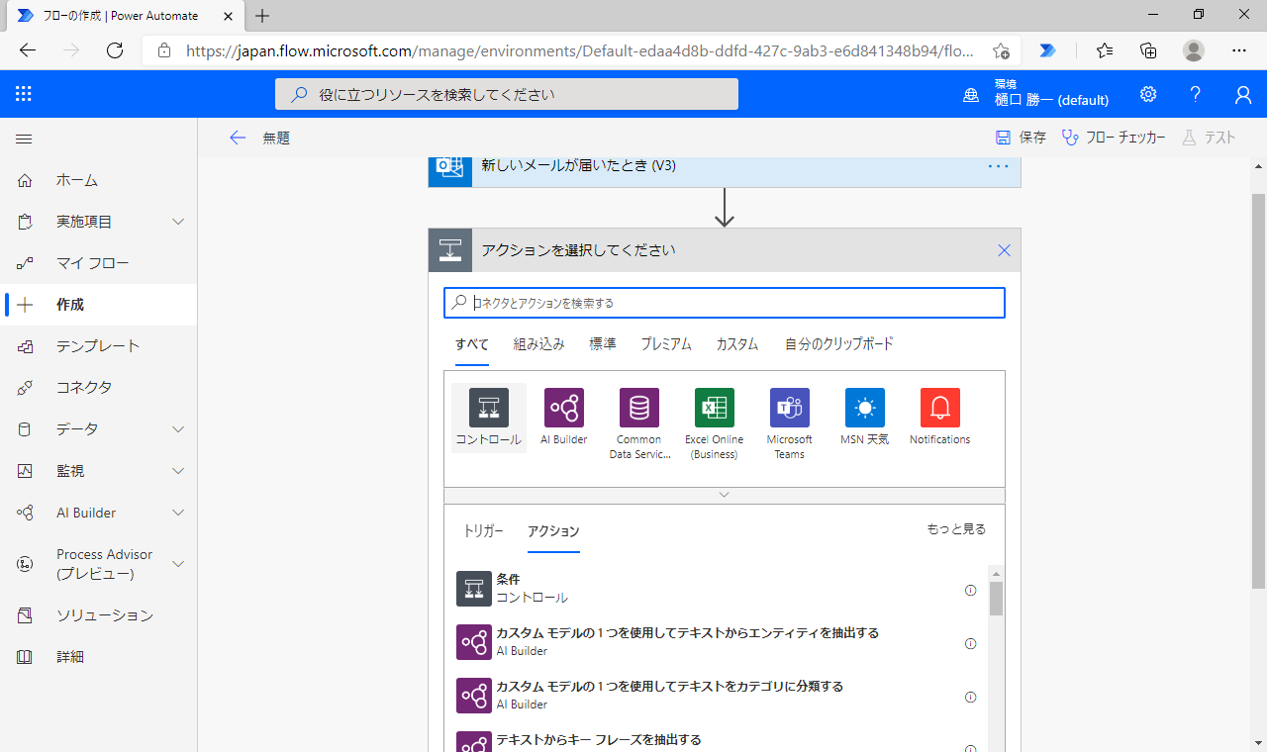Open info for the text category classification action

tap(971, 697)
